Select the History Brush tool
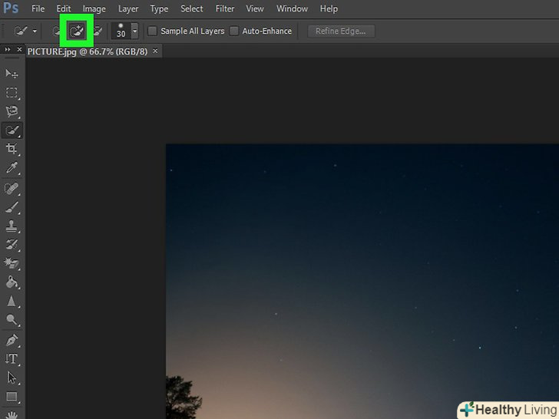The height and width of the screenshot is (419, 559). point(12,244)
